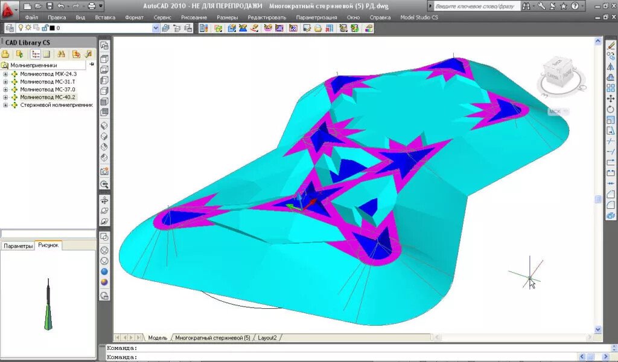
Task: Click the layer color black swatch
Action: 52,28
